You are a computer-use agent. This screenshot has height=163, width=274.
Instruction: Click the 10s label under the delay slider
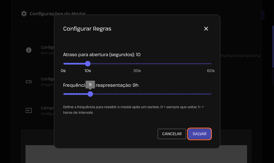(88, 71)
